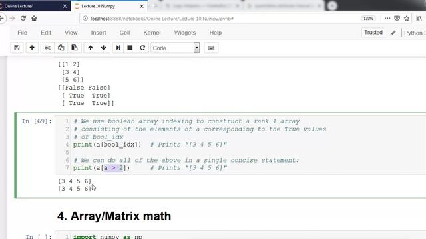Save notebook with the floppy disk icon
The width and height of the screenshot is (426, 239).
[17, 48]
